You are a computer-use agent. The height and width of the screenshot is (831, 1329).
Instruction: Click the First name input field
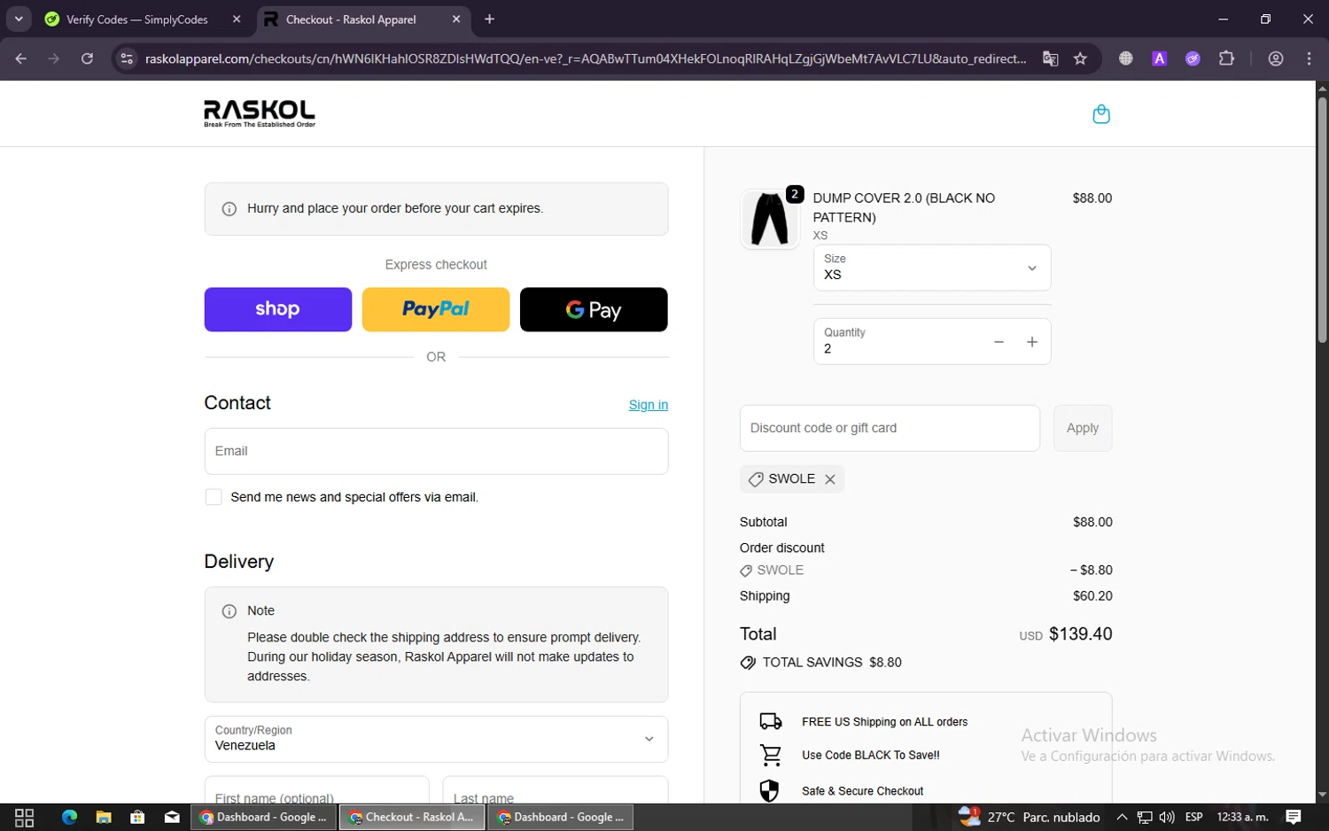(x=316, y=792)
